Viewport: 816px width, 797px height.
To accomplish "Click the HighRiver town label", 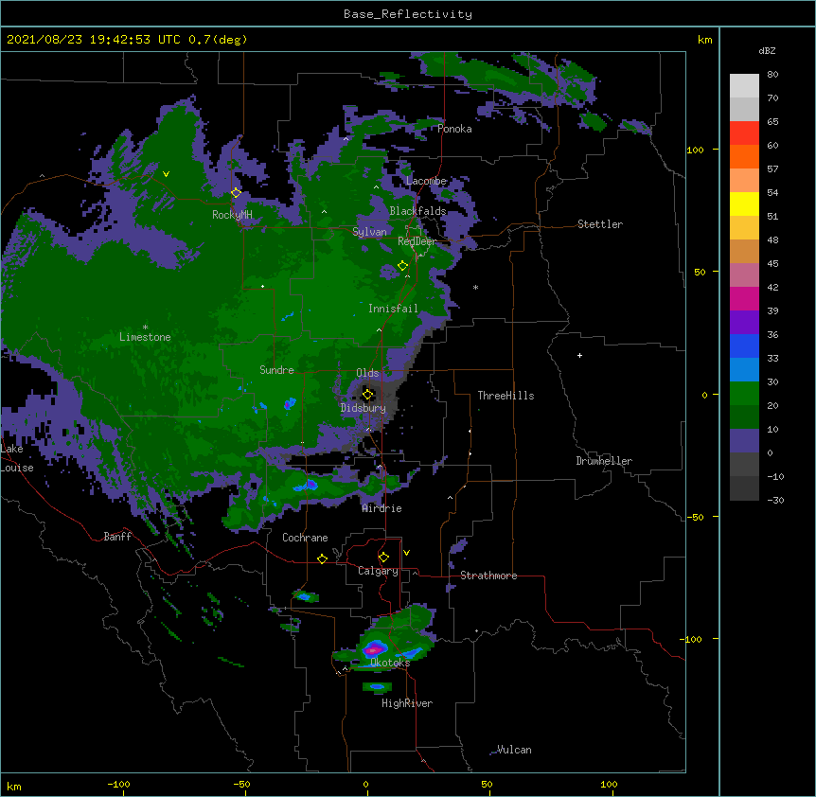I will pos(407,703).
